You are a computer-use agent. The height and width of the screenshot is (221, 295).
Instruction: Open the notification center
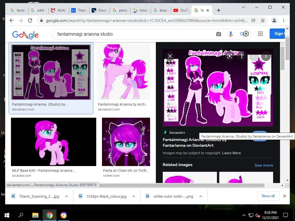click(x=285, y=215)
